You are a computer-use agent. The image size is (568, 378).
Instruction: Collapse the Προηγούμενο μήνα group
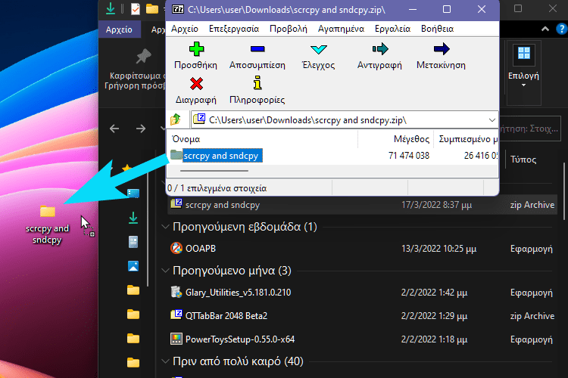(166, 271)
